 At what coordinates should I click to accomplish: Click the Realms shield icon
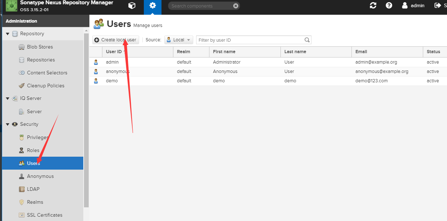point(22,202)
